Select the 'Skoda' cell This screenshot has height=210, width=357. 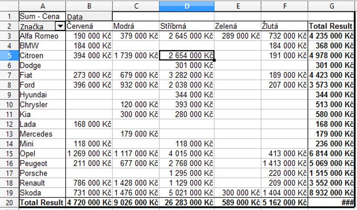(42, 193)
